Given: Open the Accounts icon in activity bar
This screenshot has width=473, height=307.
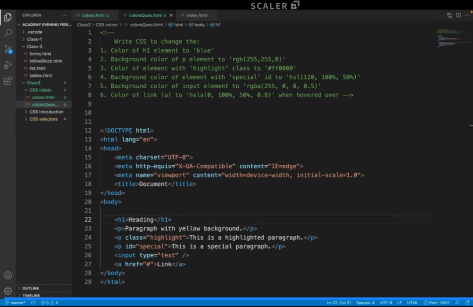Looking at the screenshot, I should 8,275.
